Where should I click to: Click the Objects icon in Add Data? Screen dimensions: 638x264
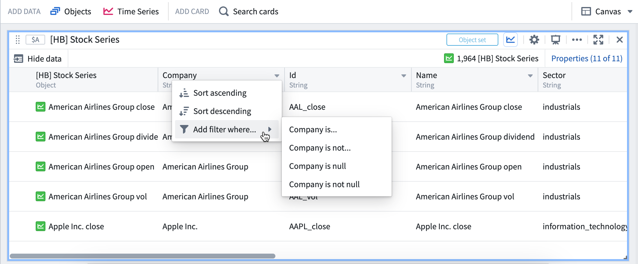tap(55, 11)
